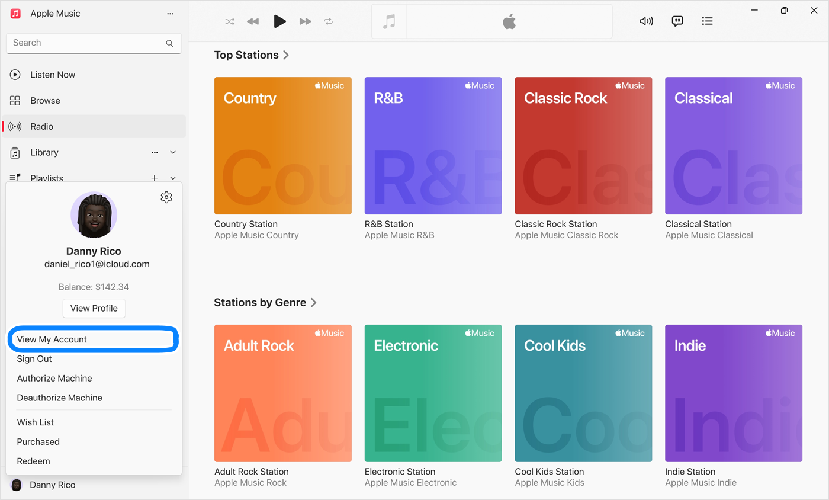Open account settings gear icon

(x=166, y=197)
